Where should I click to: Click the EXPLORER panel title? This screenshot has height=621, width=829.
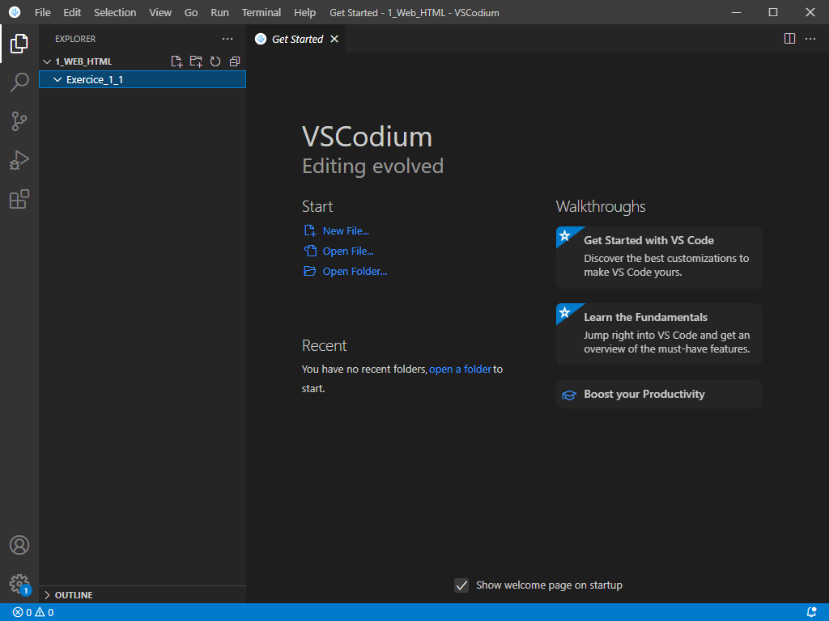point(75,39)
